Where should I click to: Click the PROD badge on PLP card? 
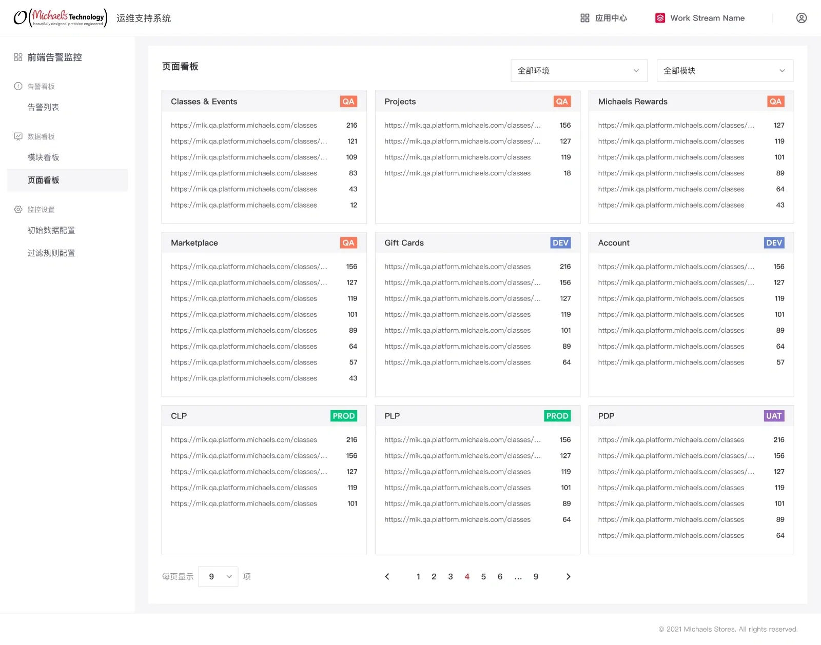557,416
